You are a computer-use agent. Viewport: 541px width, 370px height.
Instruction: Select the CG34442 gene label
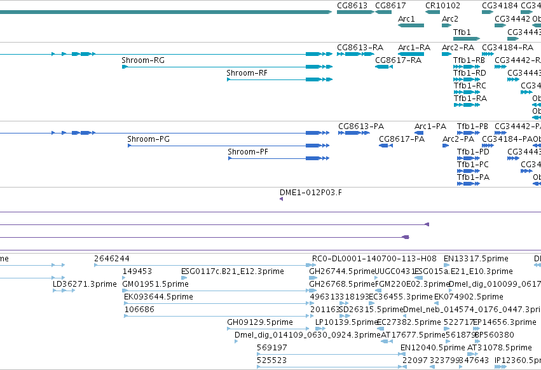512,18
